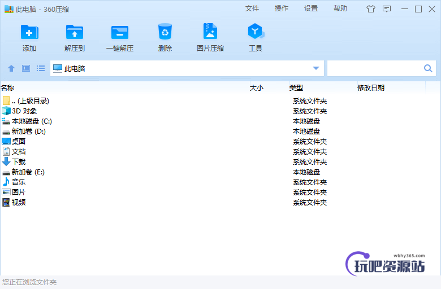
Task: Select the 视频 name text
Action: [19, 202]
